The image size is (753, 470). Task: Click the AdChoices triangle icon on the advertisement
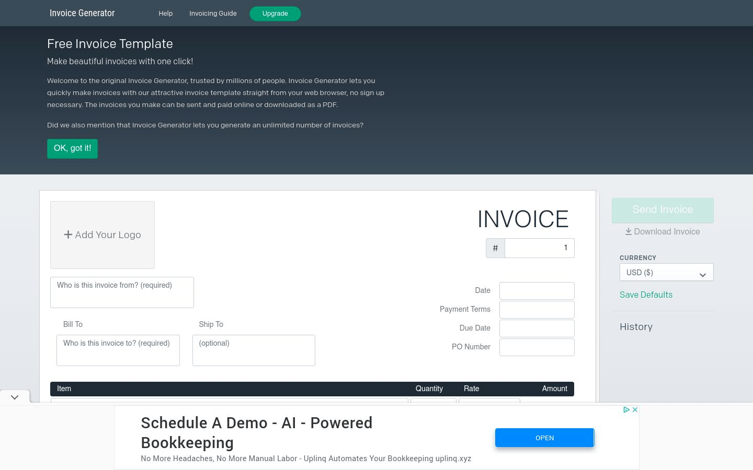[626, 410]
